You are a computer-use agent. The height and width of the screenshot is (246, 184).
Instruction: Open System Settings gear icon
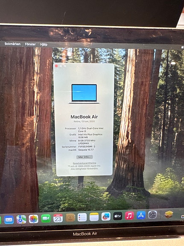pos(152,215)
